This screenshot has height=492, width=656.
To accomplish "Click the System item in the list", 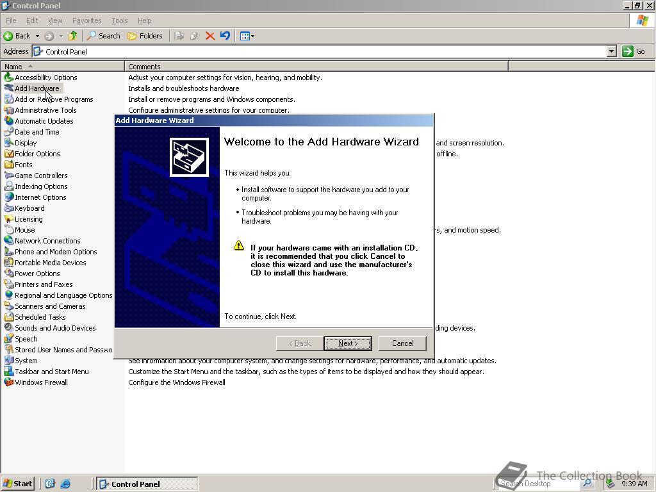I will (21, 361).
